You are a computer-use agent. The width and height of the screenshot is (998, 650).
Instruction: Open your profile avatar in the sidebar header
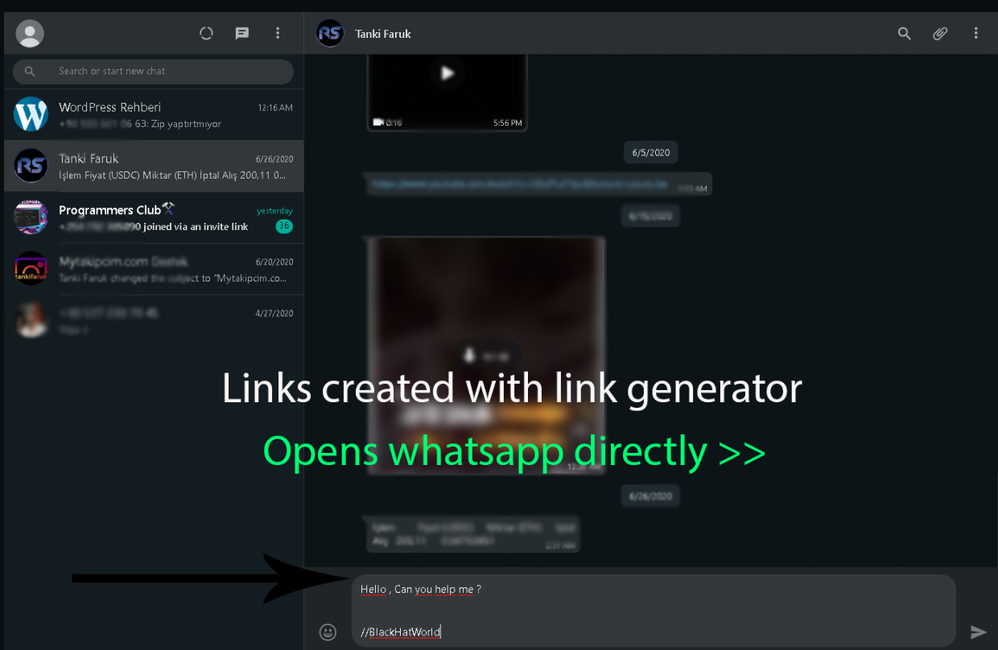30,34
